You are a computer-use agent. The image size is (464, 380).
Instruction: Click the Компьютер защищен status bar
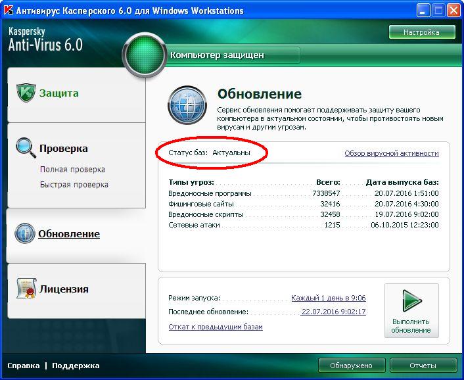[x=233, y=55]
